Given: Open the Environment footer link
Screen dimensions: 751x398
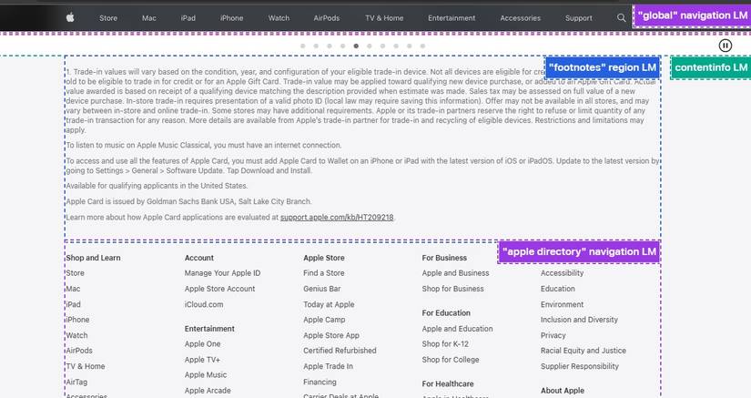Looking at the screenshot, I should [x=562, y=304].
